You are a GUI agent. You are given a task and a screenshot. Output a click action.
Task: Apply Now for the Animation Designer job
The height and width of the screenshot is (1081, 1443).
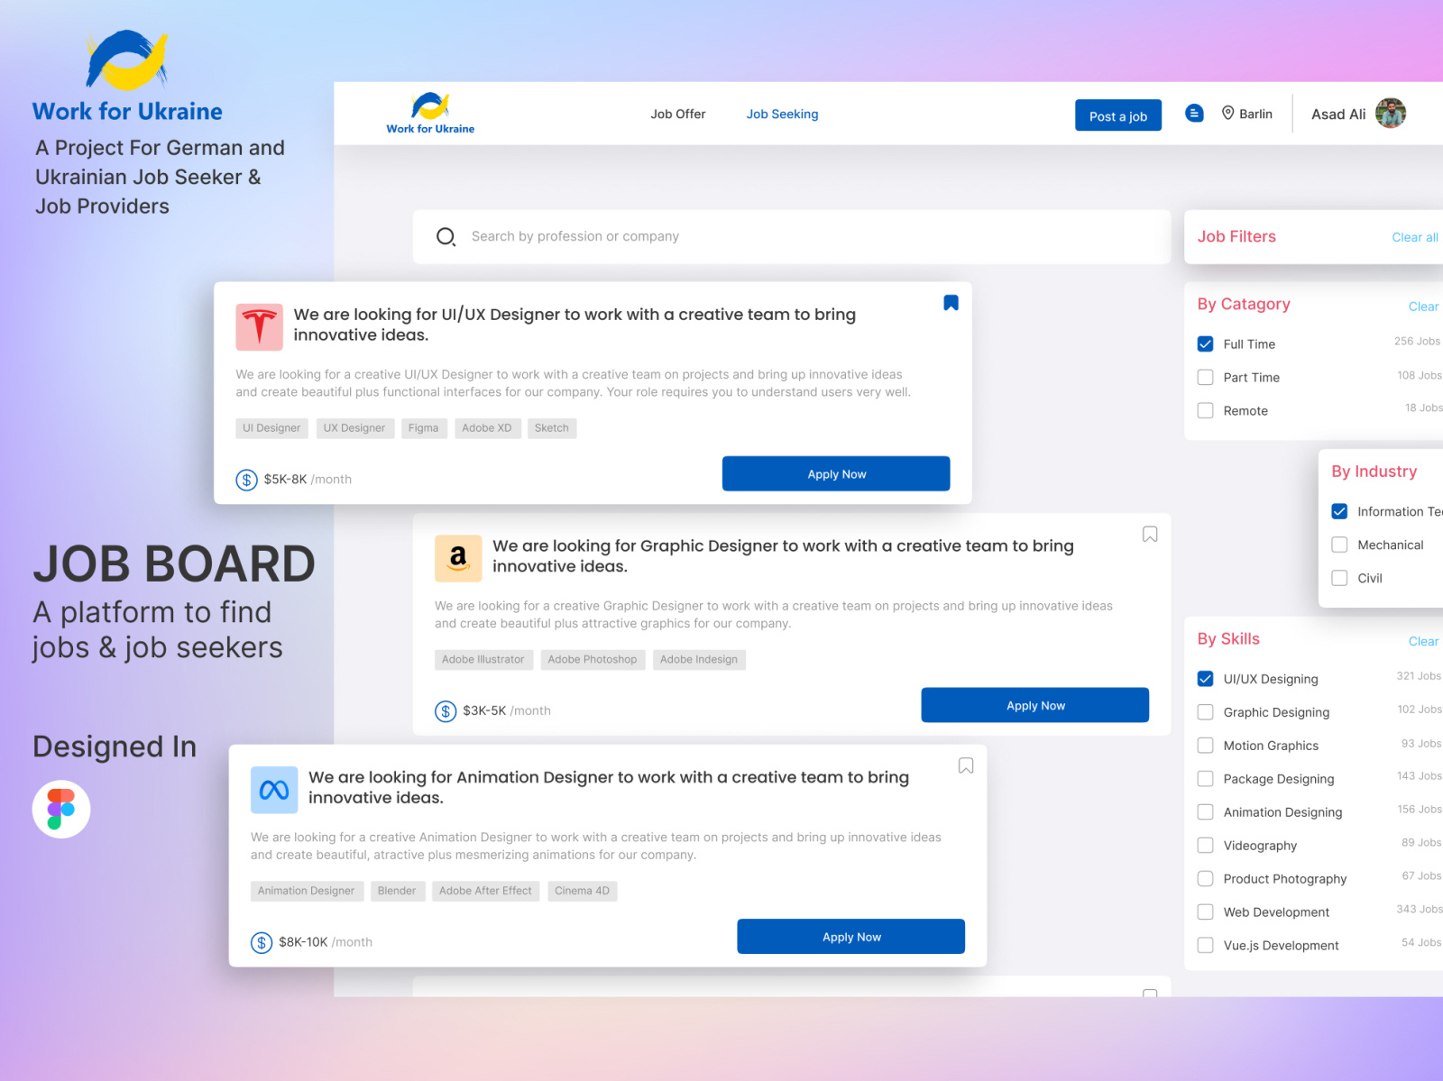point(851,937)
